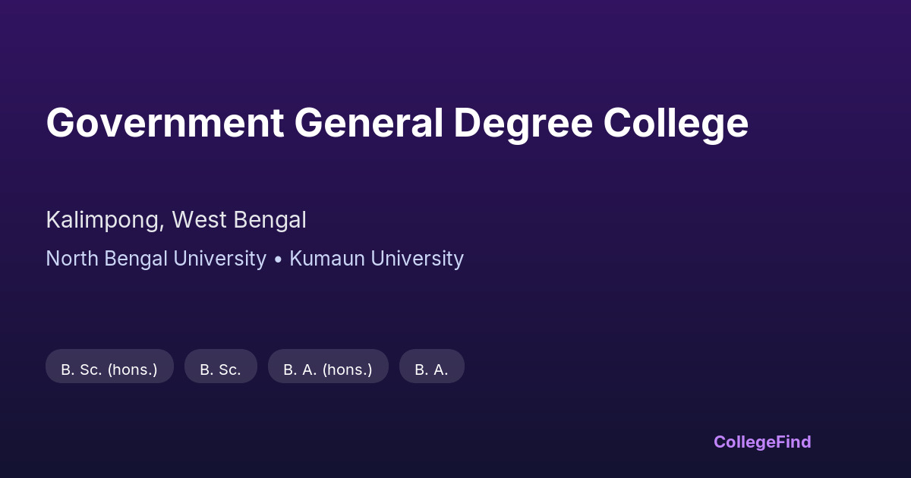Click "West Bengal" in the location line
The height and width of the screenshot is (478, 911).
239,220
